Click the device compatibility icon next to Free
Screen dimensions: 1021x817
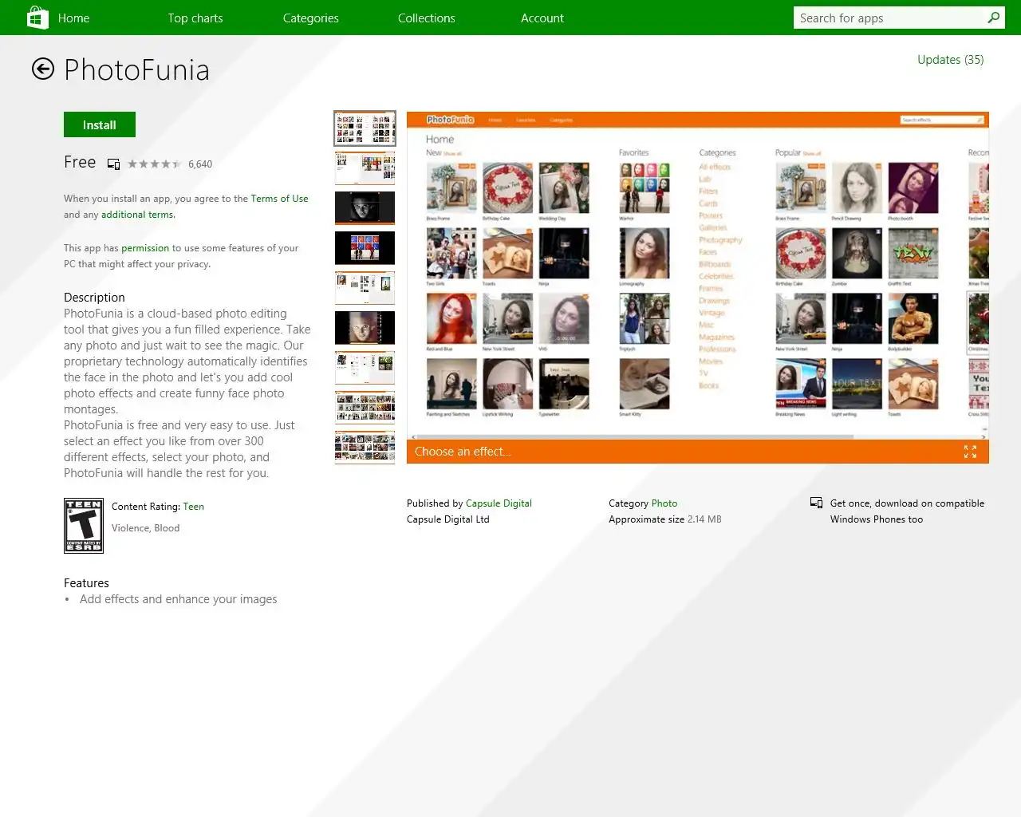click(x=113, y=164)
